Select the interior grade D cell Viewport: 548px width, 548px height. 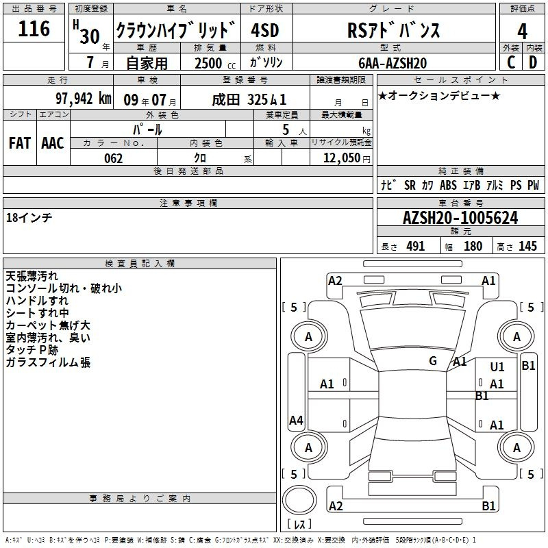click(x=534, y=62)
